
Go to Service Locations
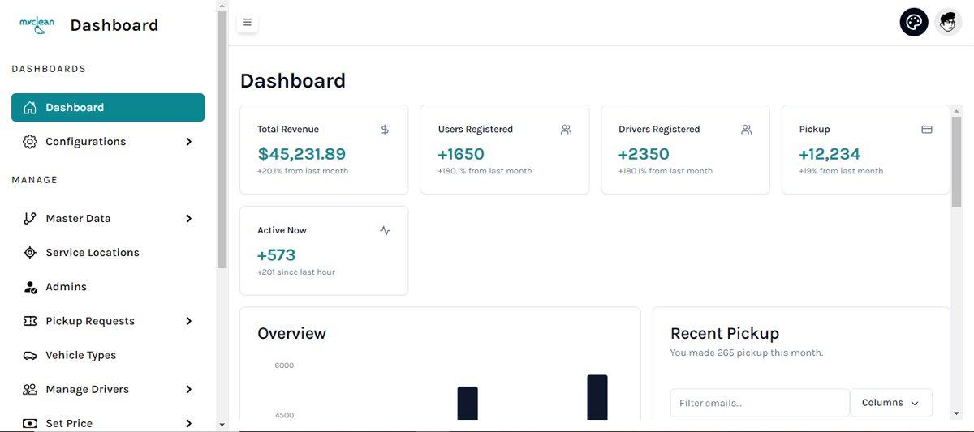108,252
